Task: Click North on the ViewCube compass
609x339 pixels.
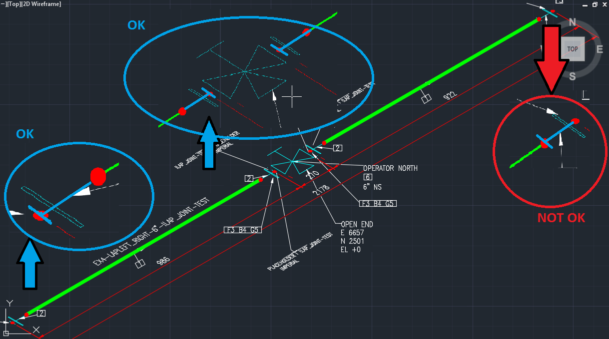Action: (573, 21)
